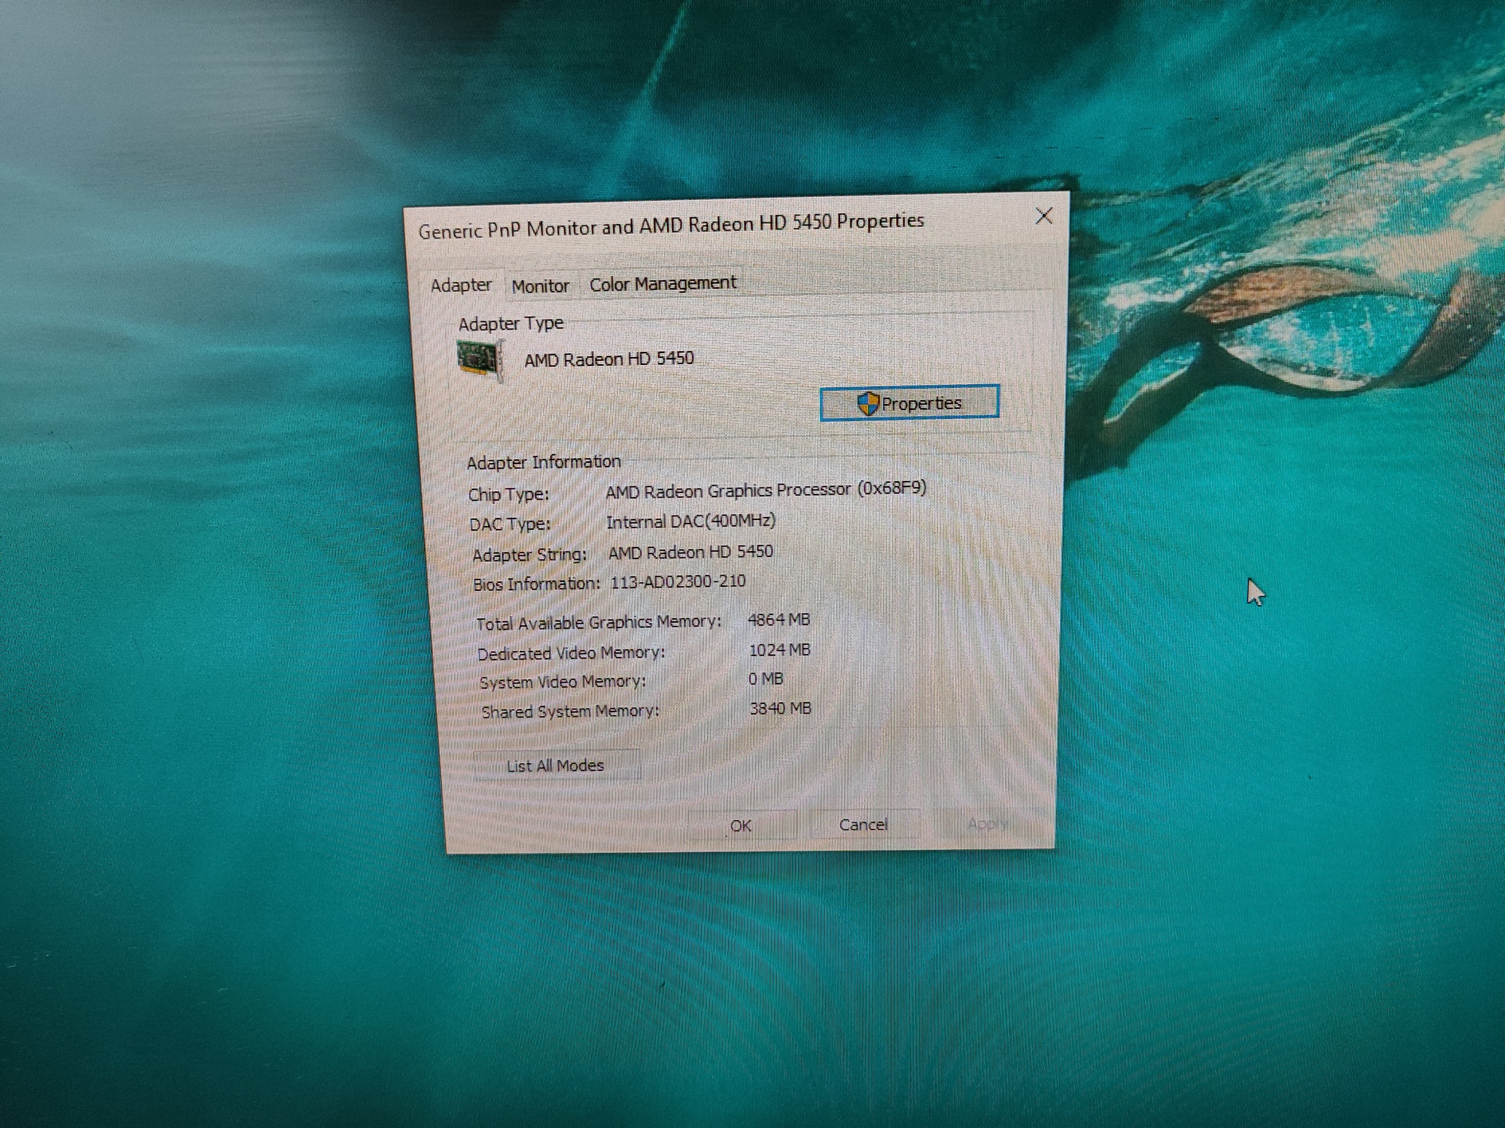Click the 0 MB system video memory value

point(765,679)
